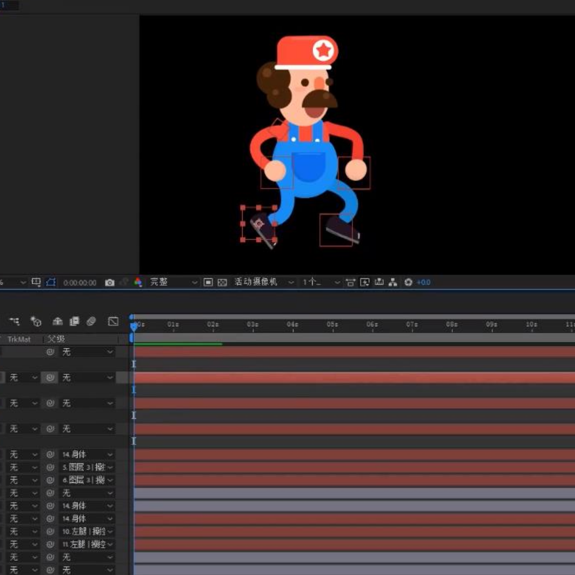Toggle the transparency grid
Image resolution: width=575 pixels, height=575 pixels.
click(x=222, y=282)
